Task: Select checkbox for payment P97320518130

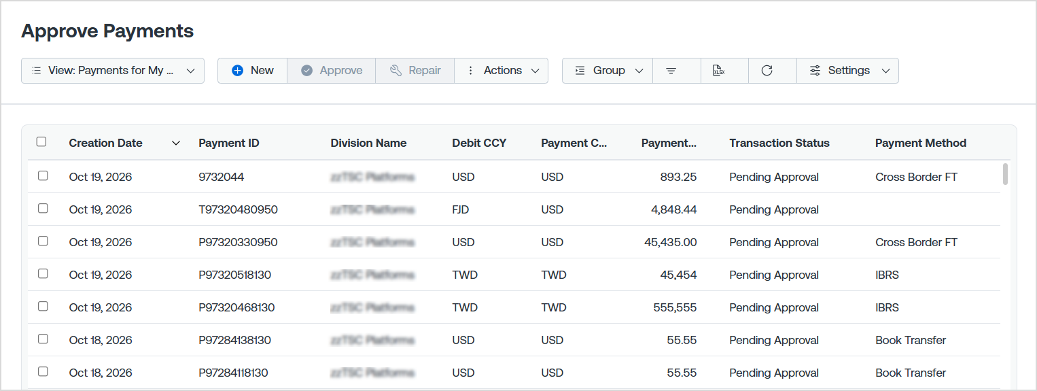Action: pos(43,273)
